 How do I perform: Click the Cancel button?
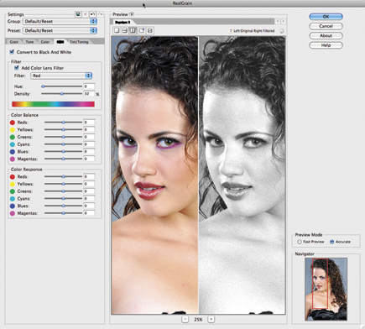click(x=326, y=26)
